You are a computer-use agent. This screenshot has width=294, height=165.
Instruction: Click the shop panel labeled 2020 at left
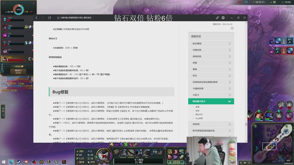click(x=18, y=71)
